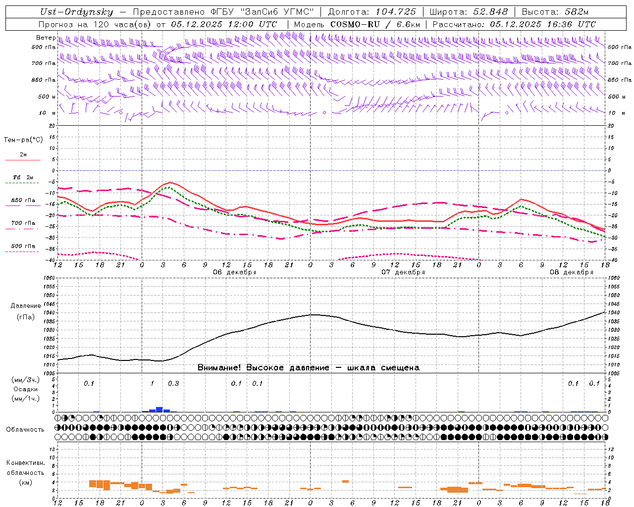This screenshot has width=634, height=507.
Task: Click the forecast start time 05.12.2025 12:00 UTC
Action: coord(224,24)
